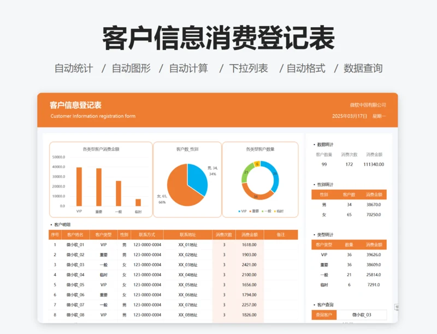
Task: Select the 各类型客户数量 donut chart title
Action: (260, 149)
